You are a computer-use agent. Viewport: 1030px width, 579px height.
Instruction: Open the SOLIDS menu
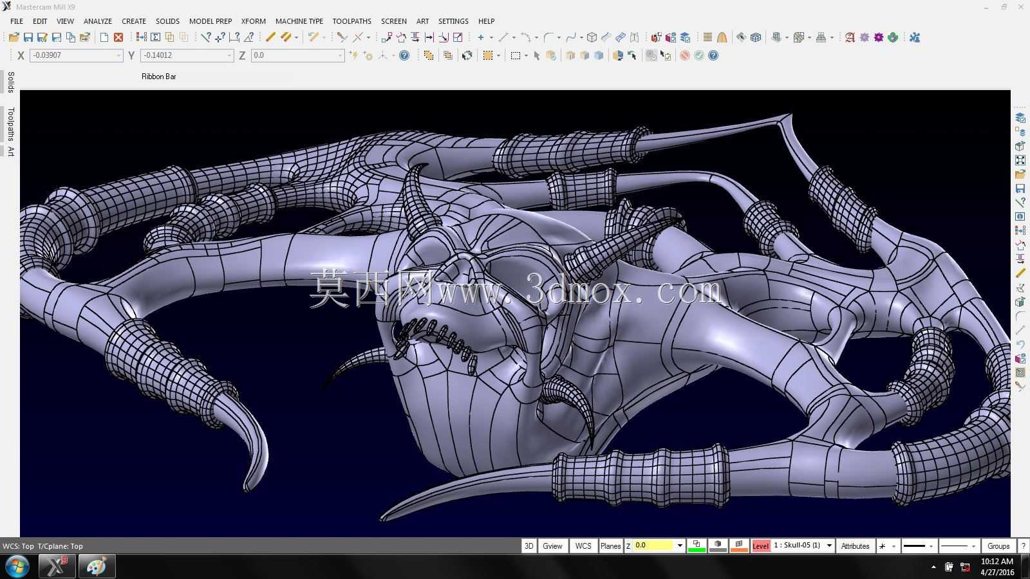167,21
